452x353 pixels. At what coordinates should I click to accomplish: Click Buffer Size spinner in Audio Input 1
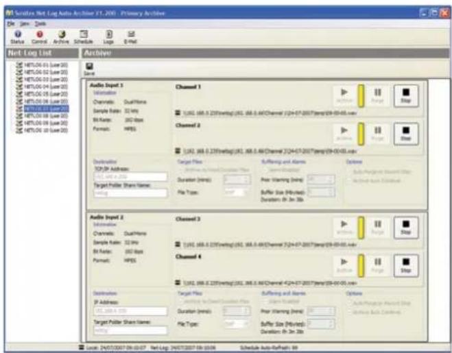point(321,192)
